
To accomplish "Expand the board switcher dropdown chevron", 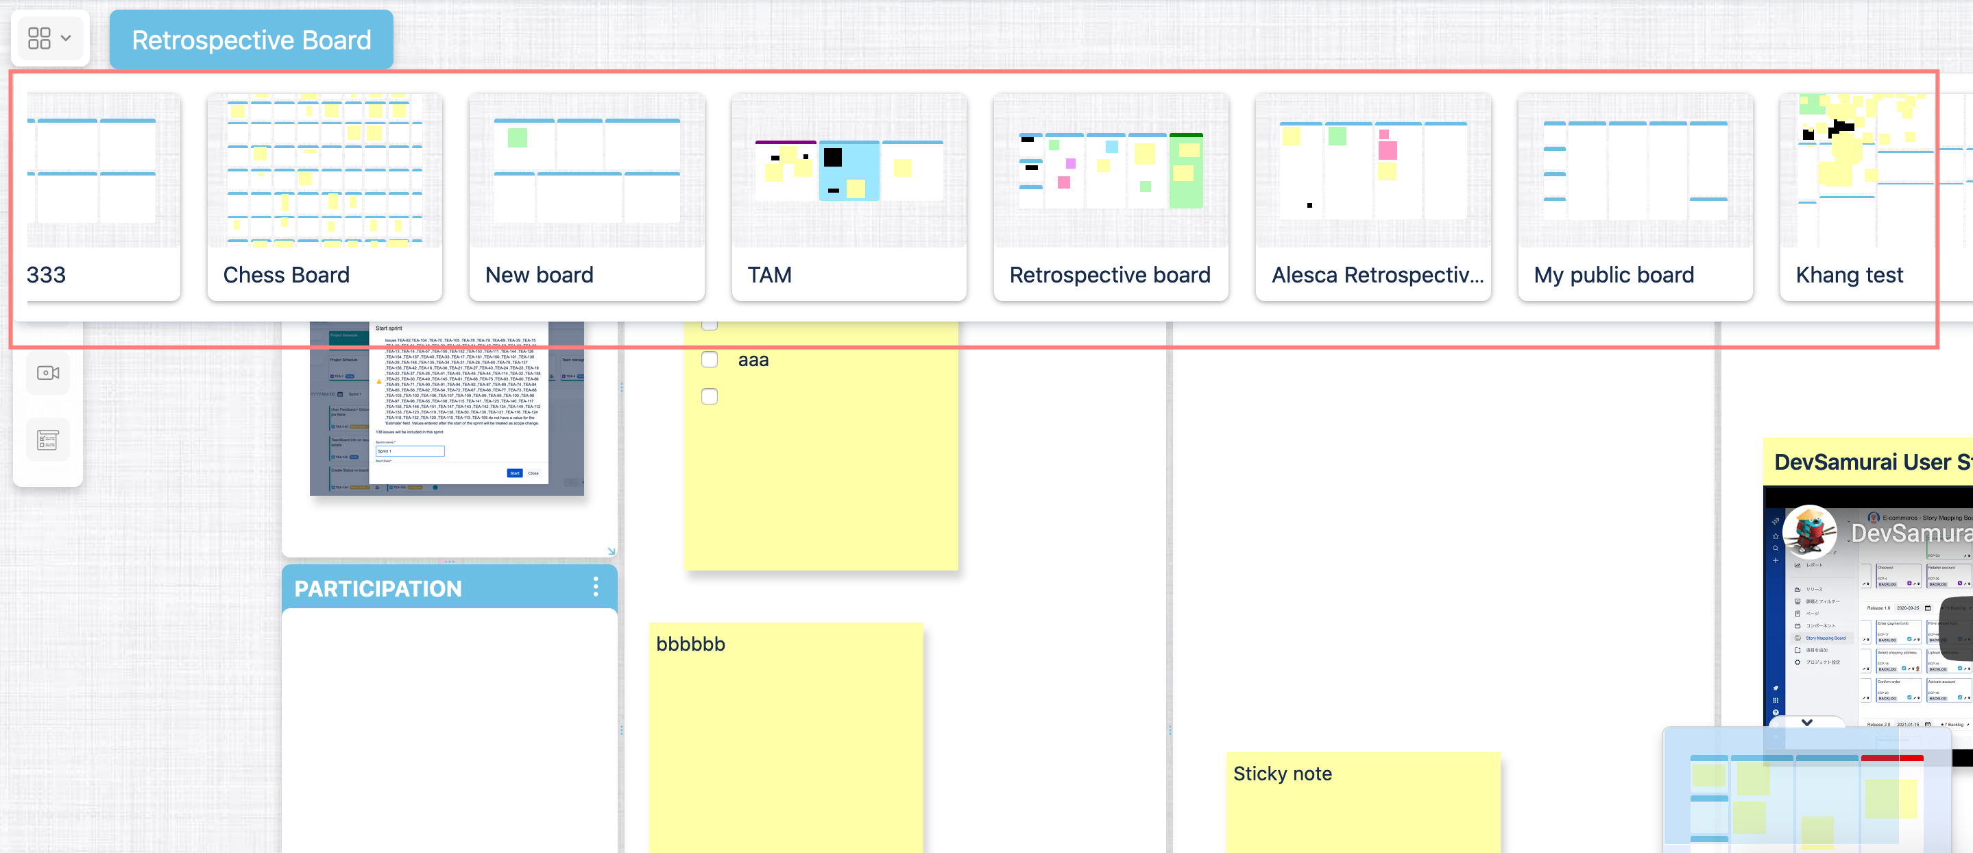I will [66, 38].
